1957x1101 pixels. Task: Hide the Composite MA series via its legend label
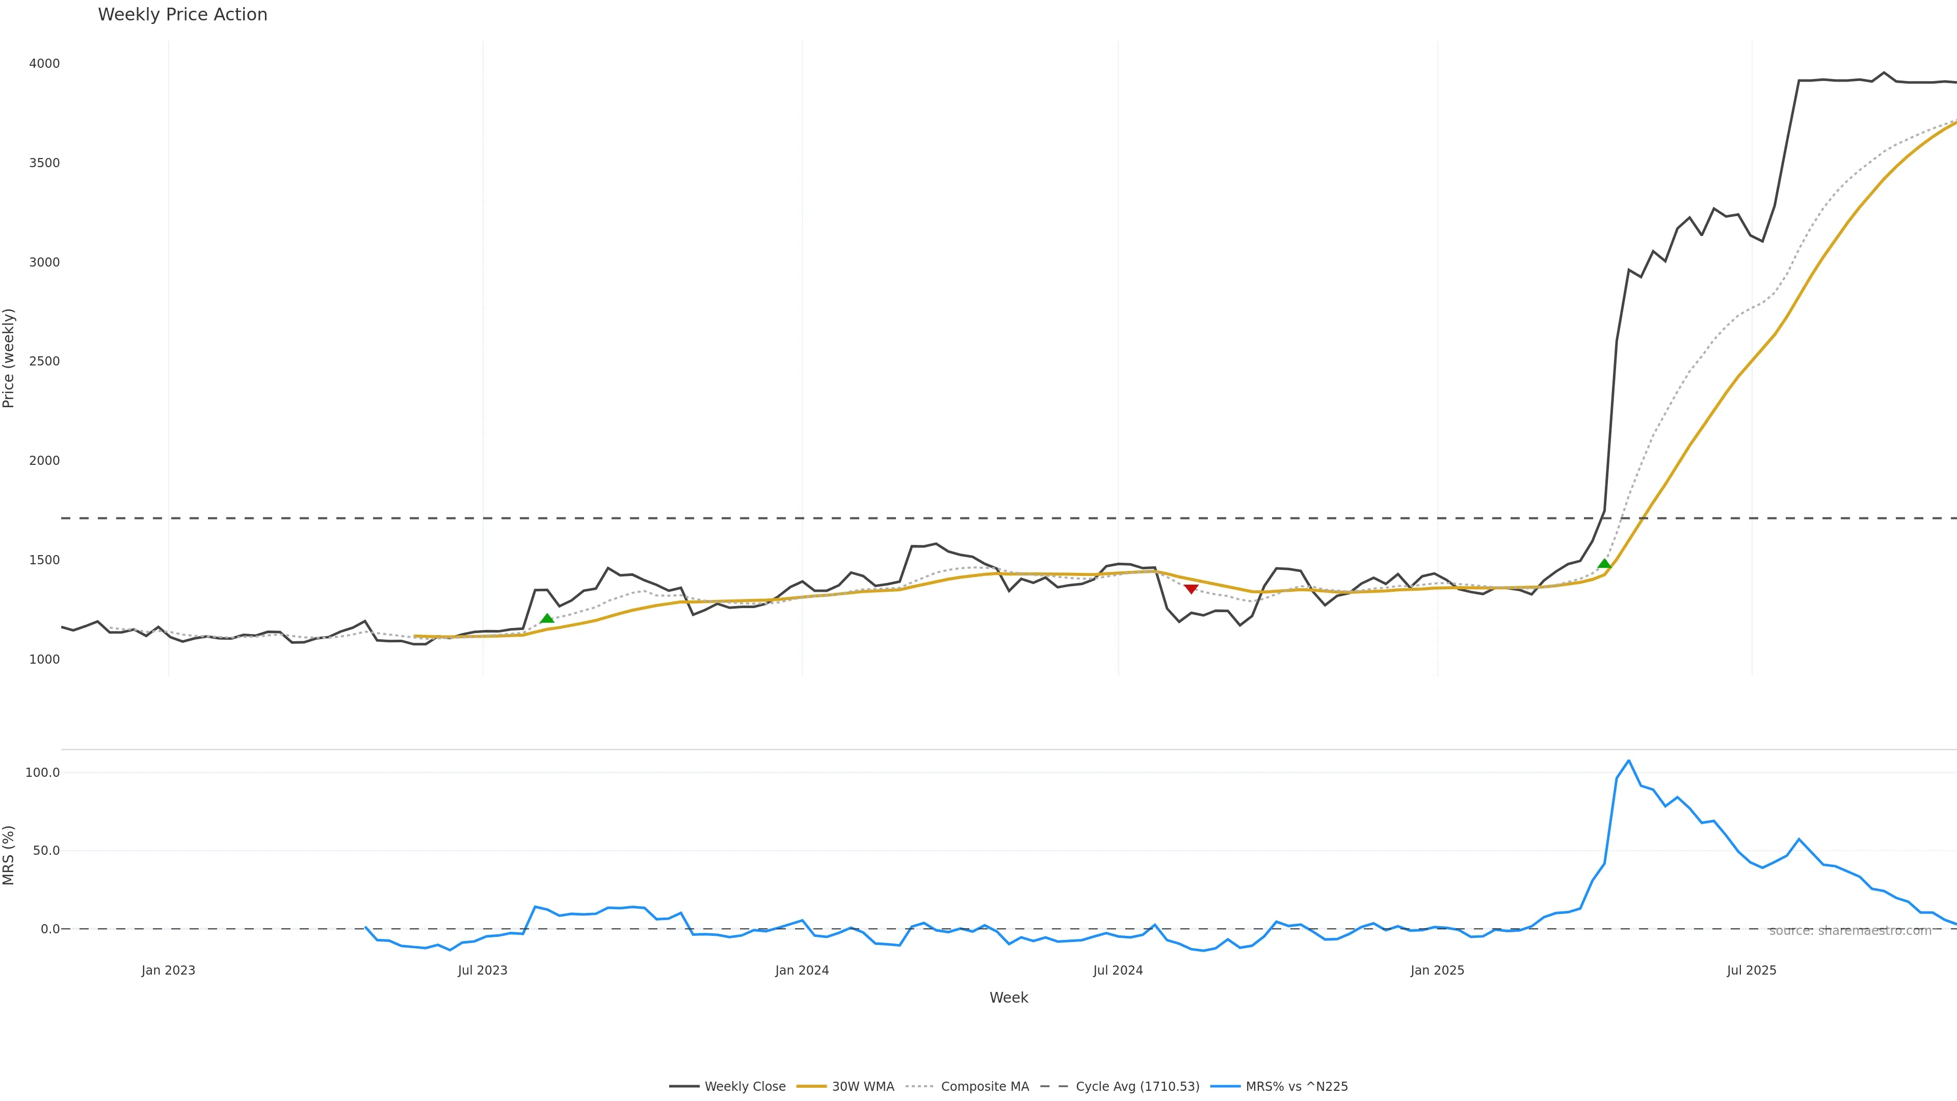point(985,1087)
